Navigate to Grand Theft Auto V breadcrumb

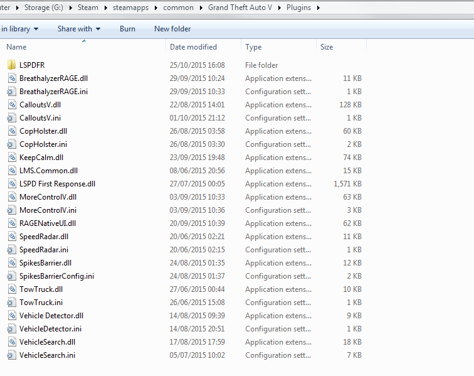(240, 8)
